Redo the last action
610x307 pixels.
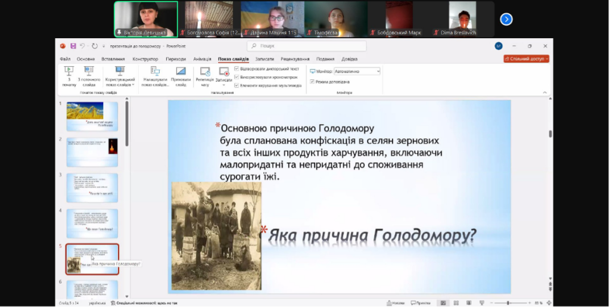(x=94, y=46)
